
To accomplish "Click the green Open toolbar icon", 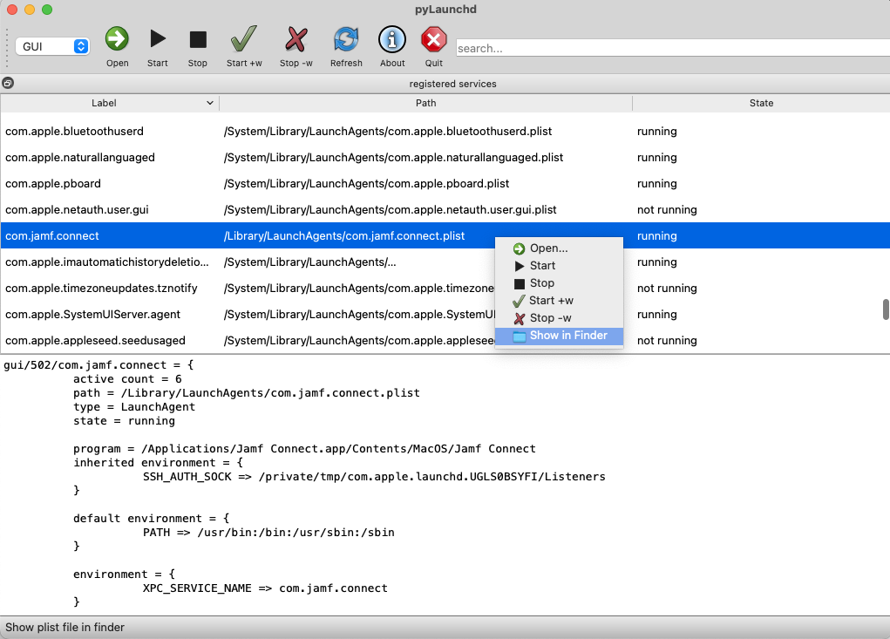I will [x=117, y=39].
